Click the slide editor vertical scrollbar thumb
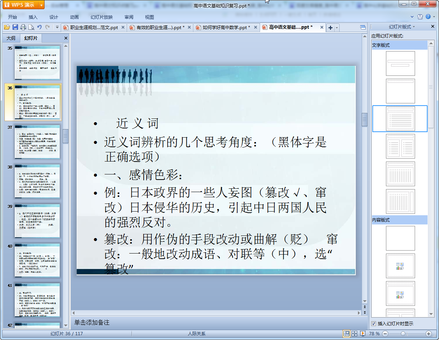 365,120
